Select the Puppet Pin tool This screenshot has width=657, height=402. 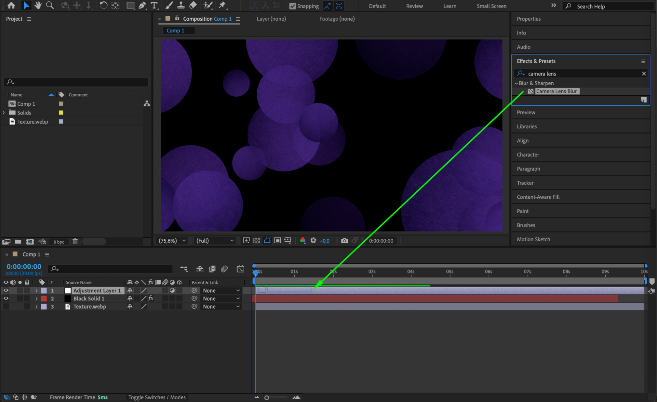click(x=223, y=5)
